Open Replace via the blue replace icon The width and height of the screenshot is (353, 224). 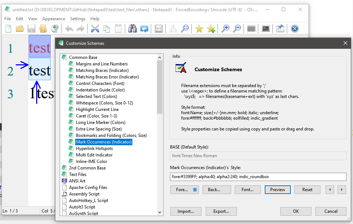click(144, 28)
